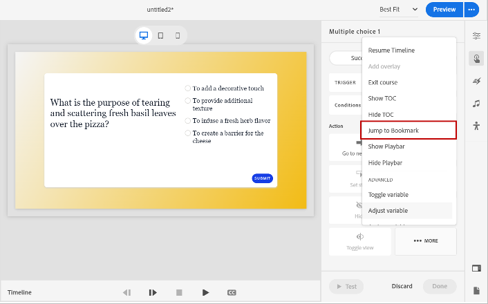Open the interactions panel icon
The image size is (488, 304).
(x=476, y=59)
